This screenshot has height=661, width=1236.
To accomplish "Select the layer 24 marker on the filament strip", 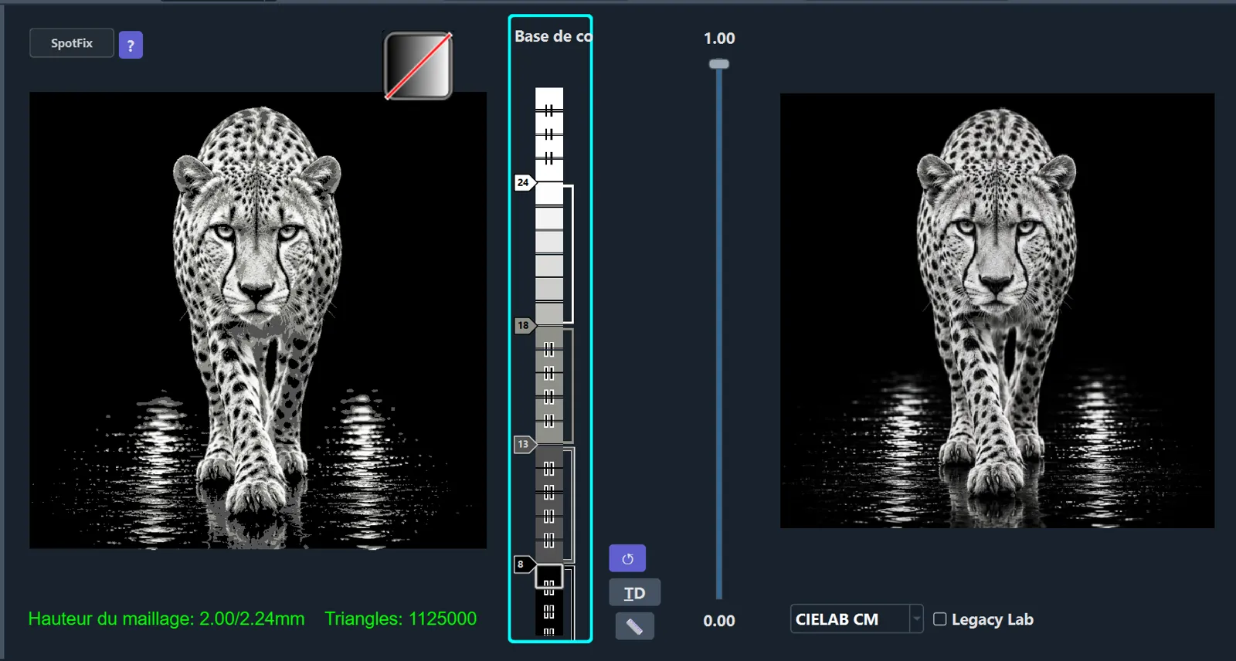I will [x=525, y=183].
